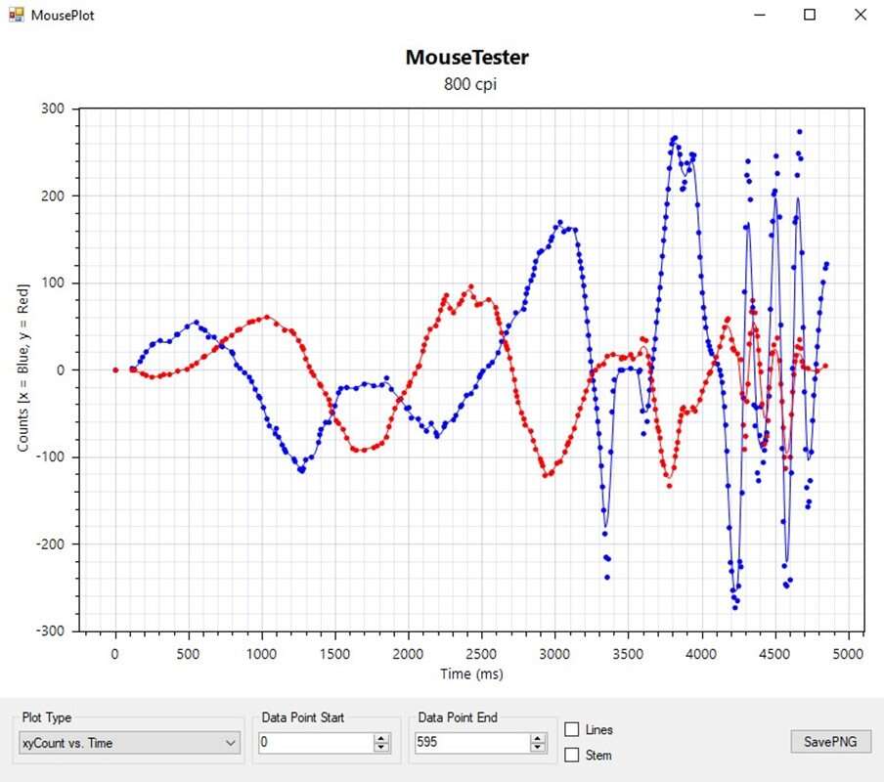Focus the Data Point End input field

[x=471, y=743]
